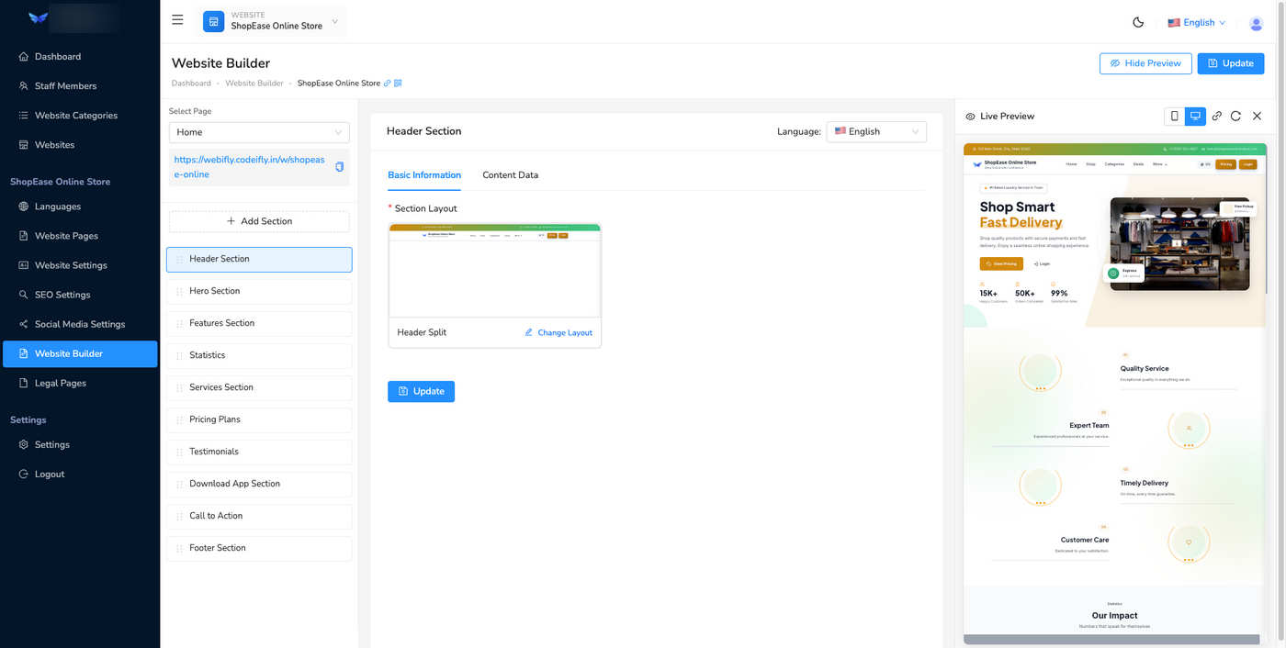Open the user avatar menu

(1257, 23)
